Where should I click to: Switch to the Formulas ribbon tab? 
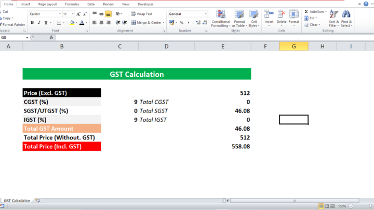tap(72, 4)
